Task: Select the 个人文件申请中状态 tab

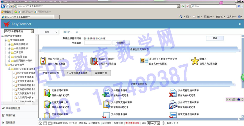Action: [x=77, y=73]
